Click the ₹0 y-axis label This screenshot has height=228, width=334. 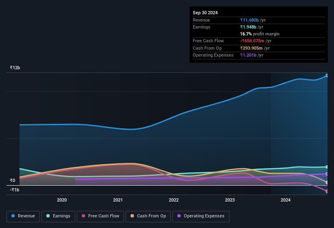point(13,180)
